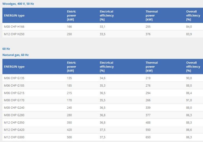
Task: Select the M12 CHP G500 model name
Action: [x=14, y=137]
